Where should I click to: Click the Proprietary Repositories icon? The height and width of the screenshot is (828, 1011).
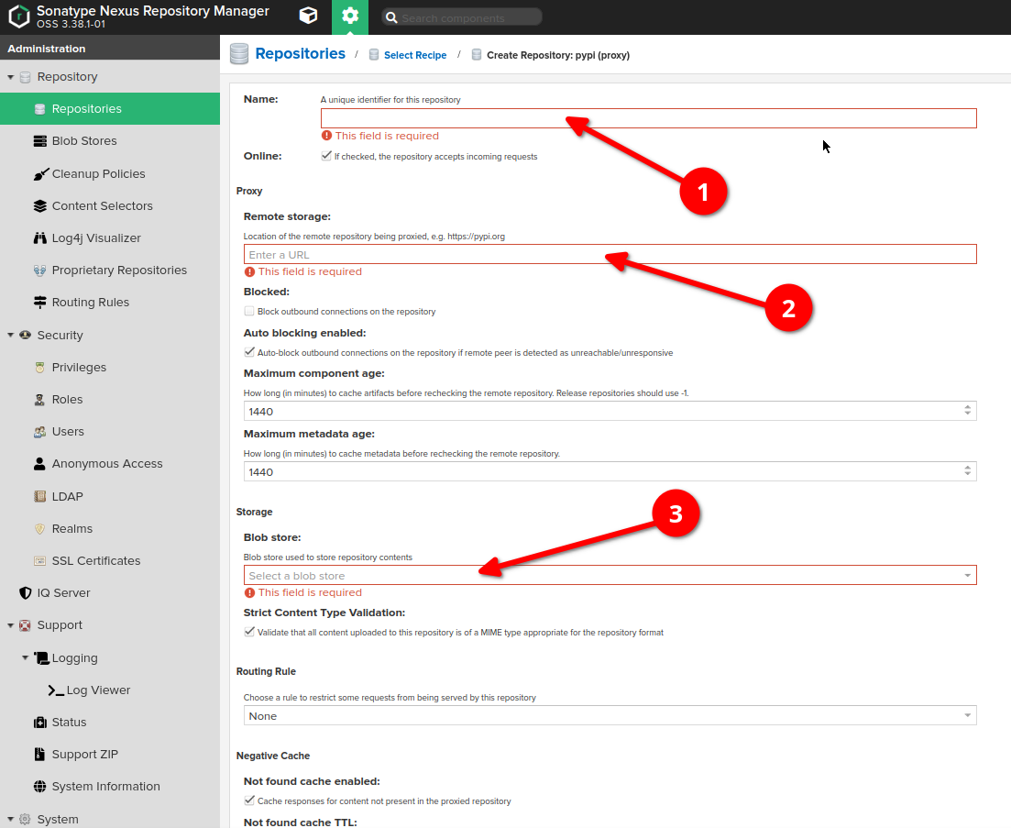tap(40, 270)
